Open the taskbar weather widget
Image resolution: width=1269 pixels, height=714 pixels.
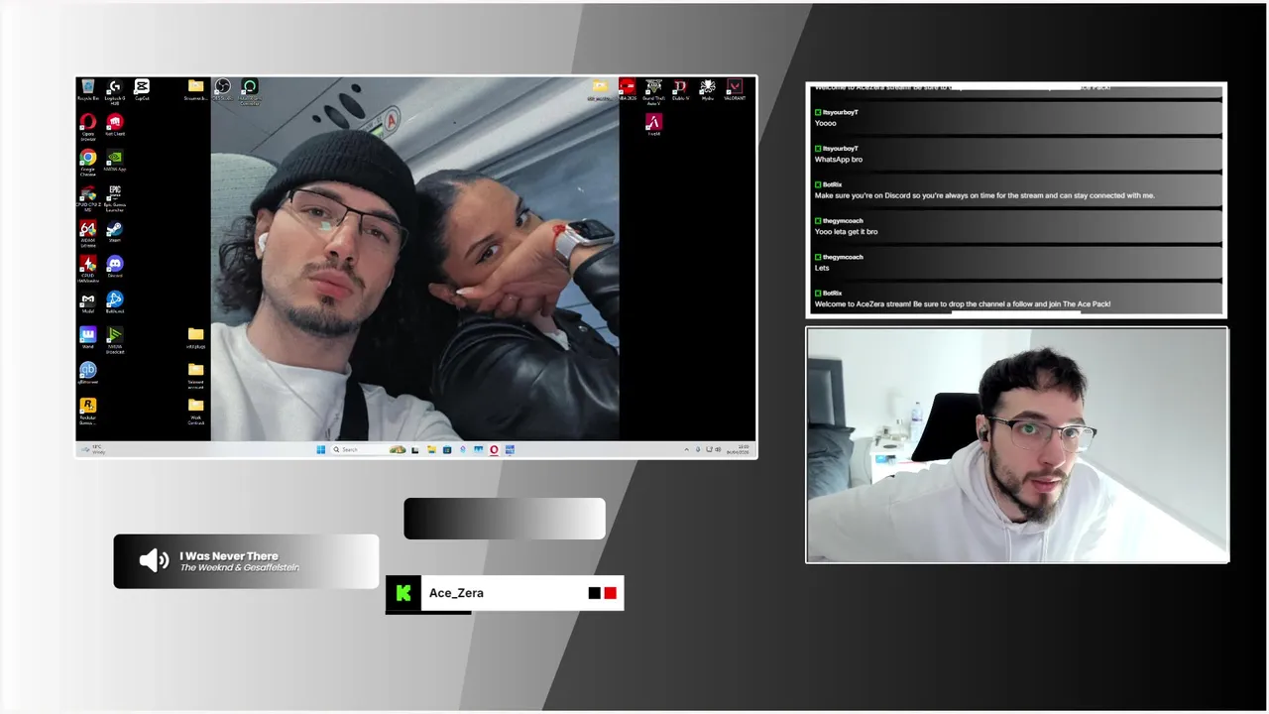tap(91, 449)
